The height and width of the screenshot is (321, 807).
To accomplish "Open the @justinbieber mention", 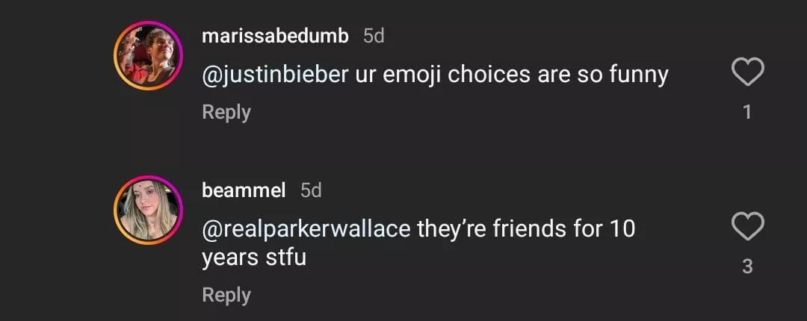I will coord(275,75).
